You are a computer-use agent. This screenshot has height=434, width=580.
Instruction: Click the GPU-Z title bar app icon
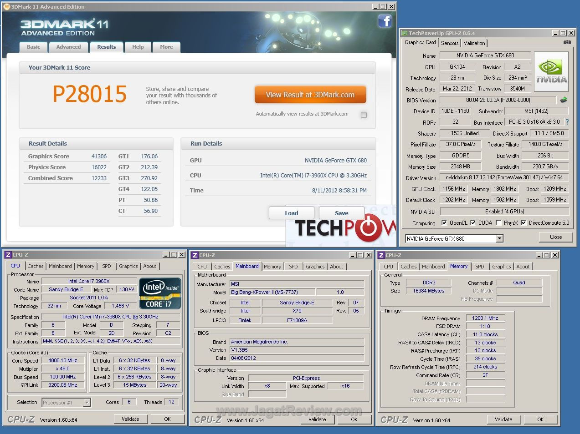(404, 33)
